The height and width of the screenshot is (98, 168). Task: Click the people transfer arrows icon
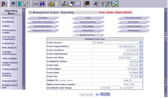[x=26, y=4]
